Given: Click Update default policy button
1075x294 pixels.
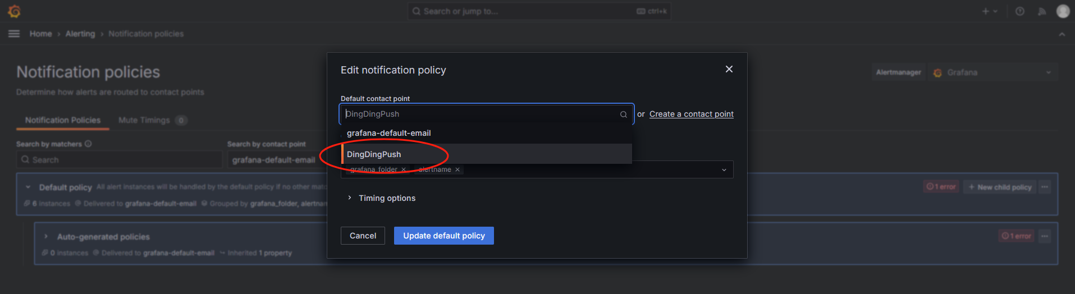Looking at the screenshot, I should click(x=444, y=236).
